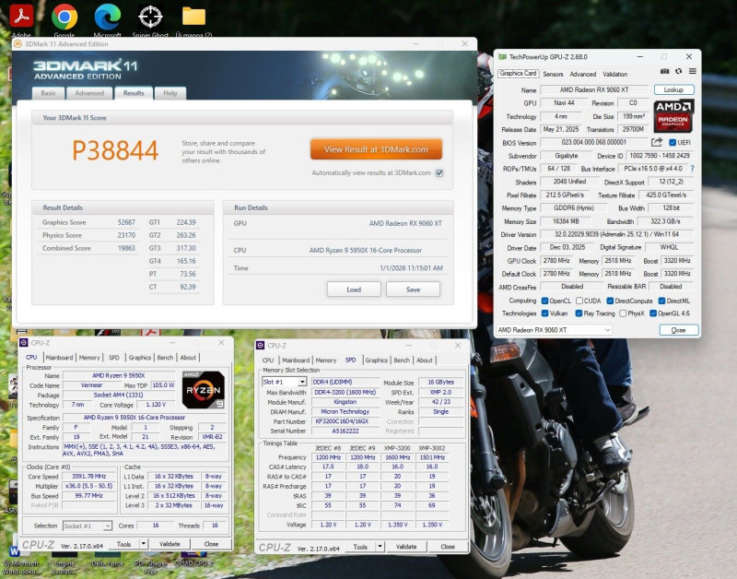Switch to 3DMark Basic tab

pos(49,93)
